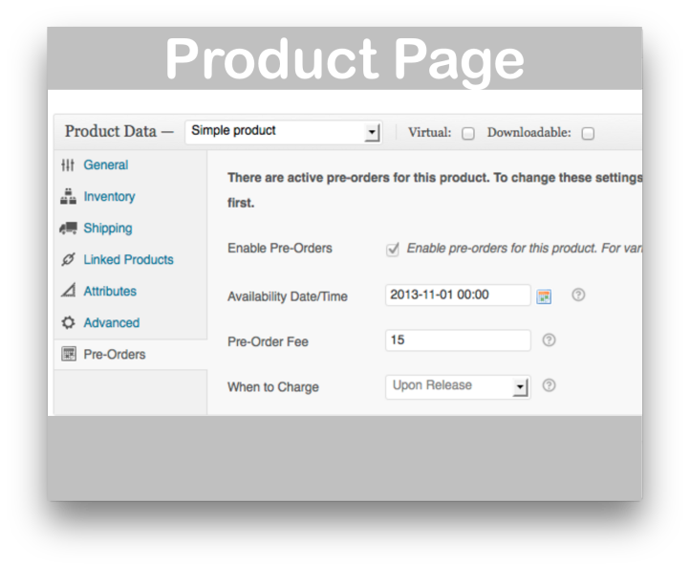Open the Simple product type dropdown
Screen dimensions: 690x569
(x=283, y=132)
